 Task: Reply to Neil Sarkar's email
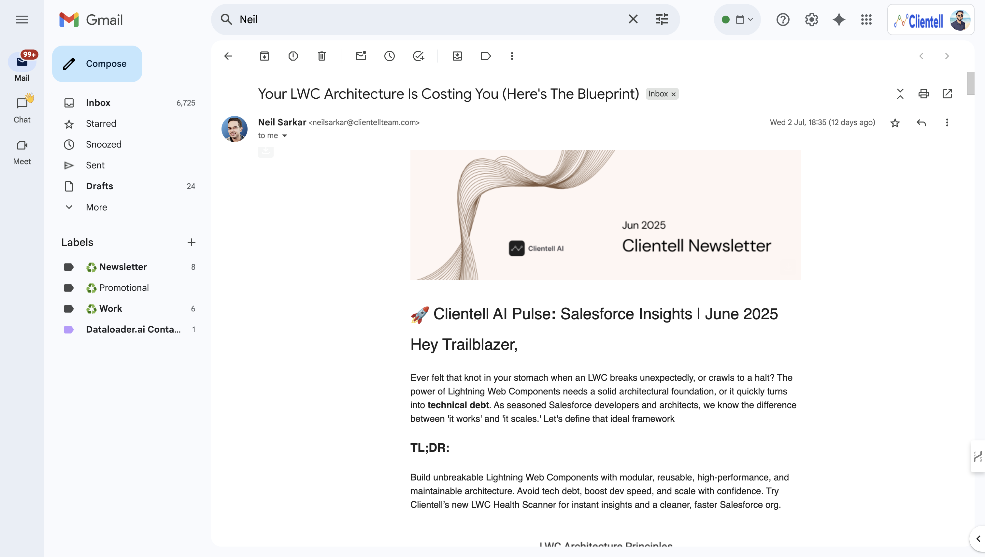pyautogui.click(x=921, y=123)
